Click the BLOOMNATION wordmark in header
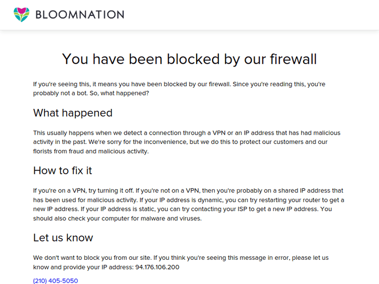This screenshot has height=284, width=379. 79,15
